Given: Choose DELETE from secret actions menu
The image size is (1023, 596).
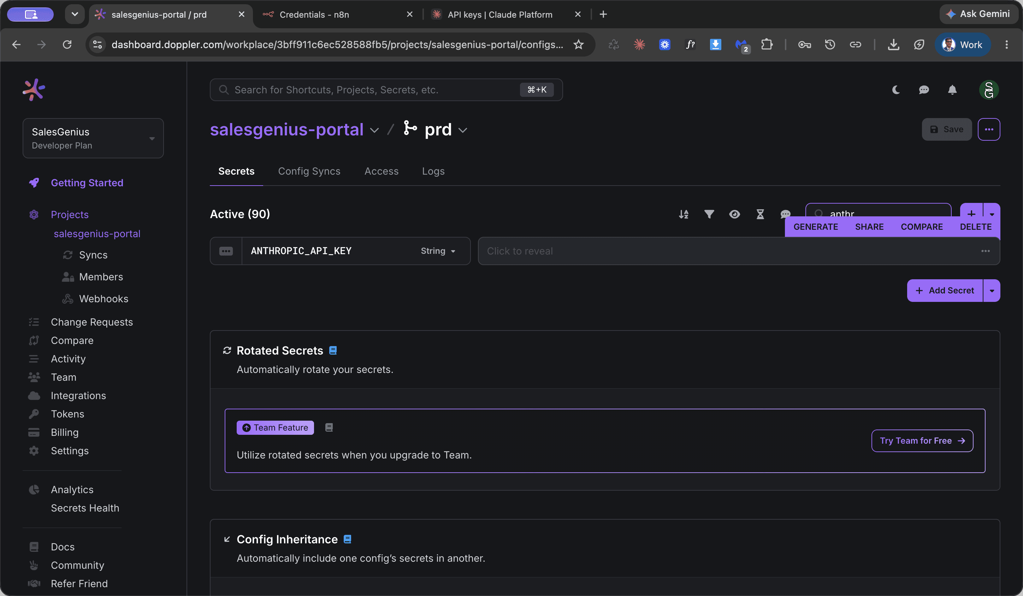Looking at the screenshot, I should 976,227.
